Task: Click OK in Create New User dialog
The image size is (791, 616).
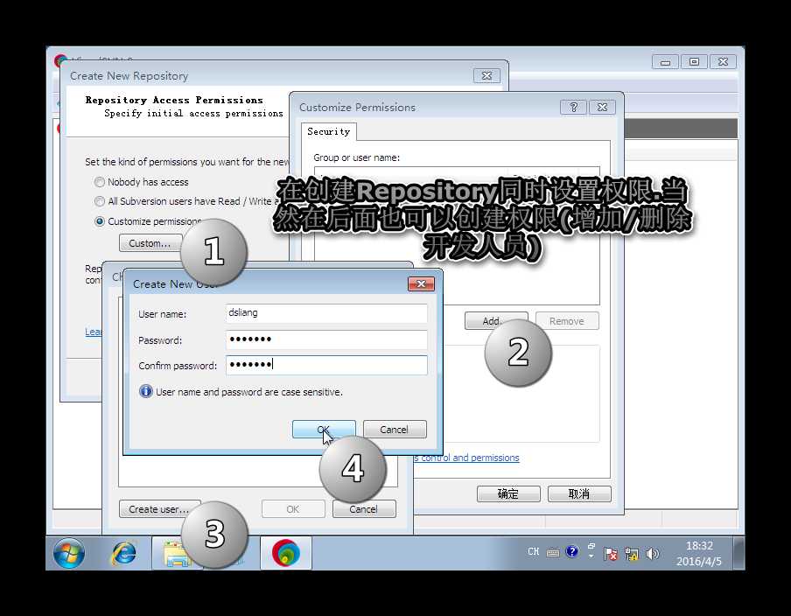Action: [x=324, y=430]
